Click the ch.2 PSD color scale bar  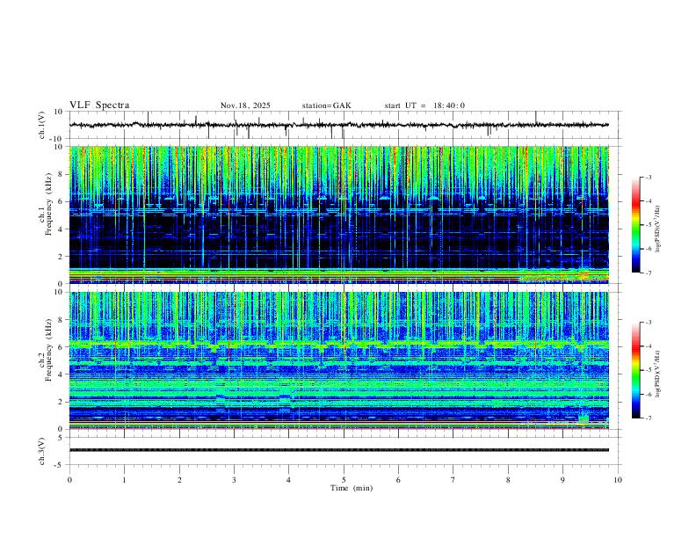tap(636, 370)
